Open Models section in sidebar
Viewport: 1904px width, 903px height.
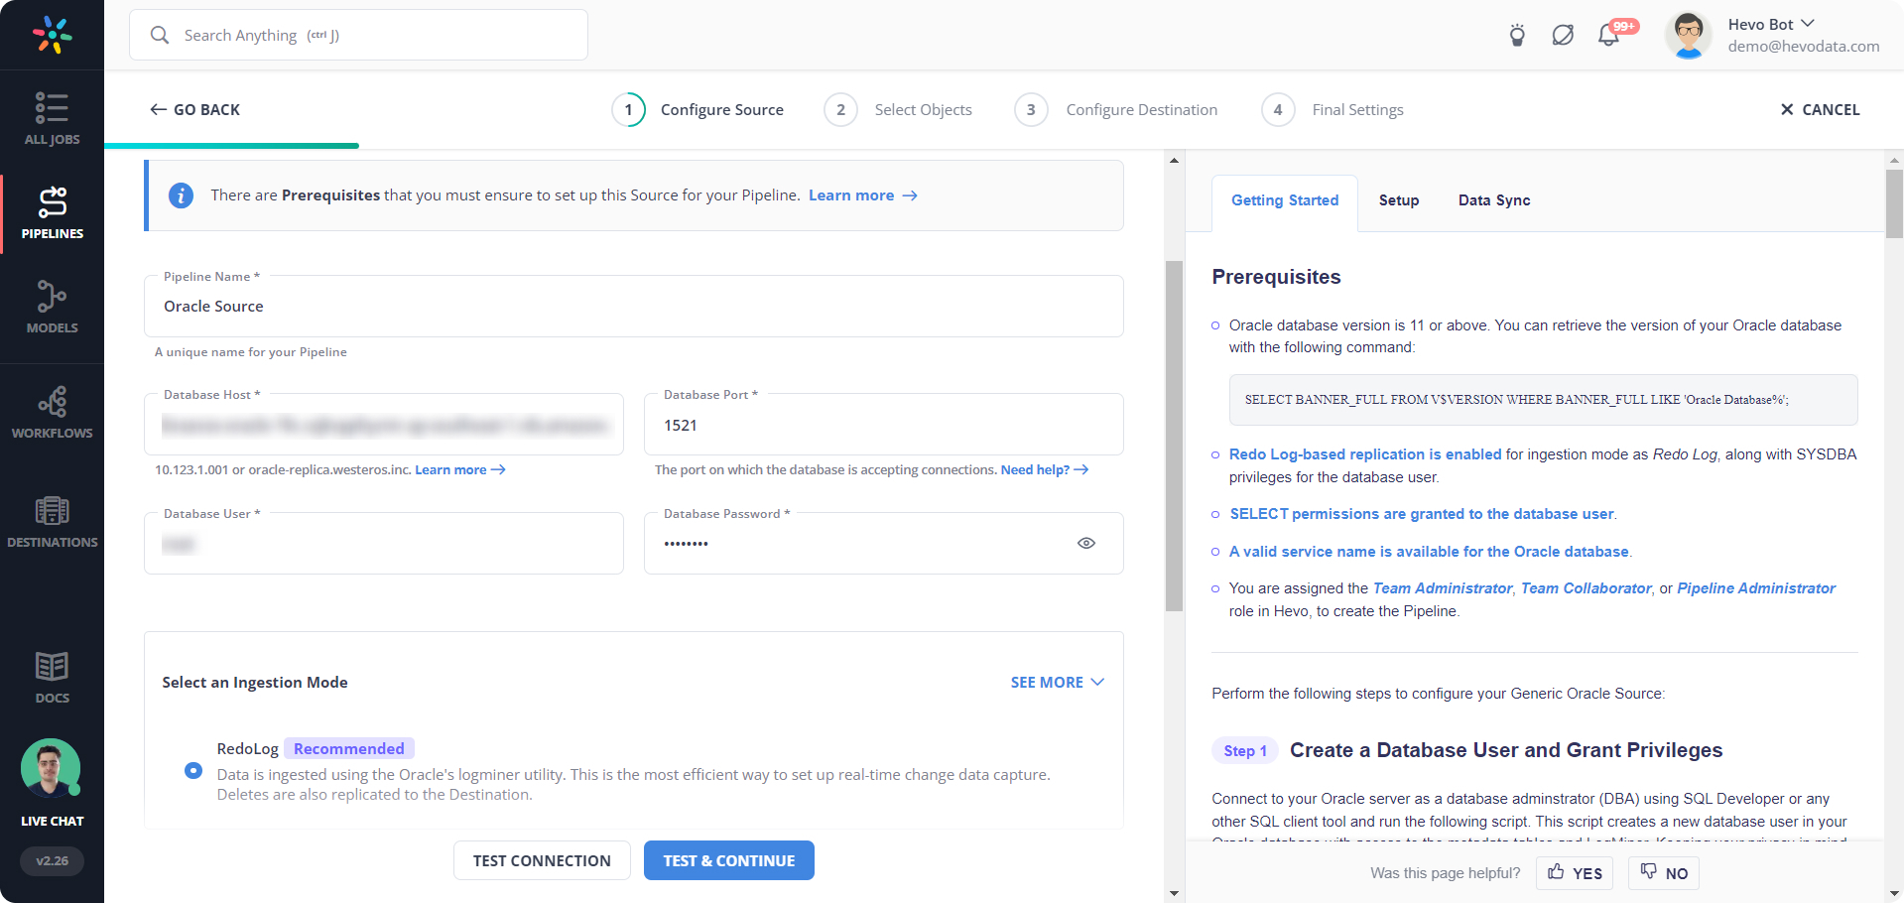coord(52,307)
